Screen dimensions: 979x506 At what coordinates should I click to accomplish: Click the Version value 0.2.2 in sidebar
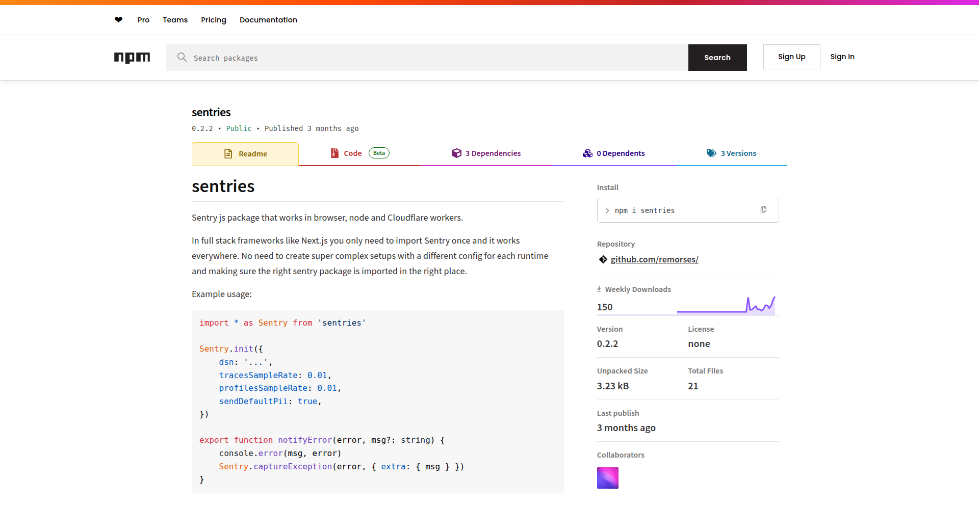(607, 343)
